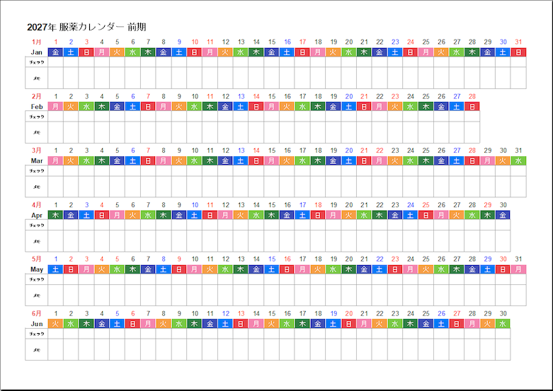Click the メモ cell for May 5

coord(117,295)
